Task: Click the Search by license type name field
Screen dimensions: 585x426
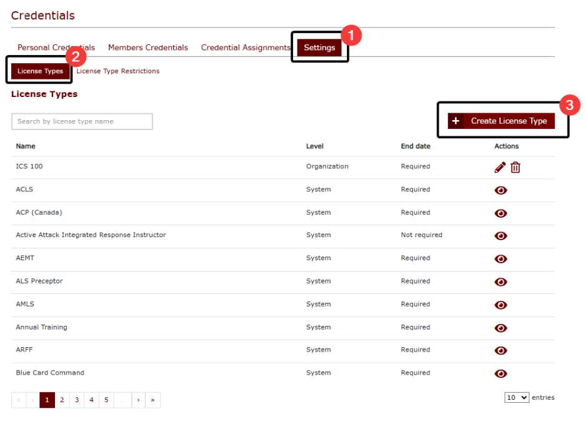Action: pyautogui.click(x=82, y=121)
